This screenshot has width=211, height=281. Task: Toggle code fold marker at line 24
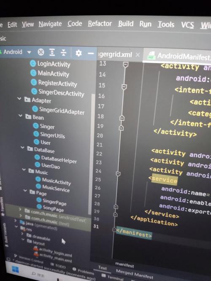[118, 174]
